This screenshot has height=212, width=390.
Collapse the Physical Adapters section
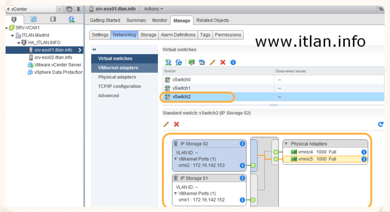[x=286, y=144]
